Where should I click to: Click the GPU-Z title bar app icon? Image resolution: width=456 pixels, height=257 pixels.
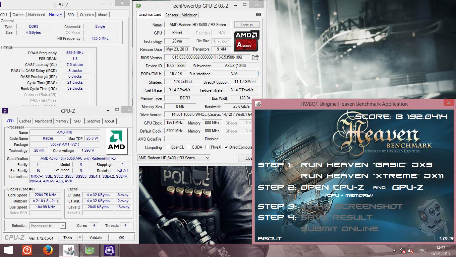click(138, 6)
